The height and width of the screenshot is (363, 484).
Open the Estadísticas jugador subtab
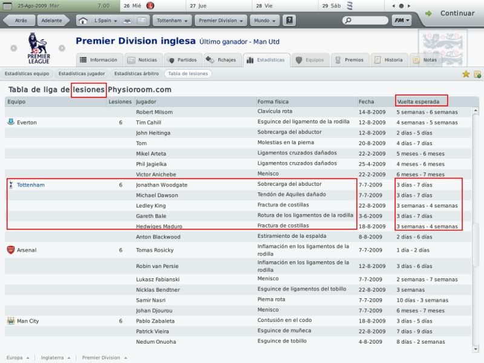(82, 74)
